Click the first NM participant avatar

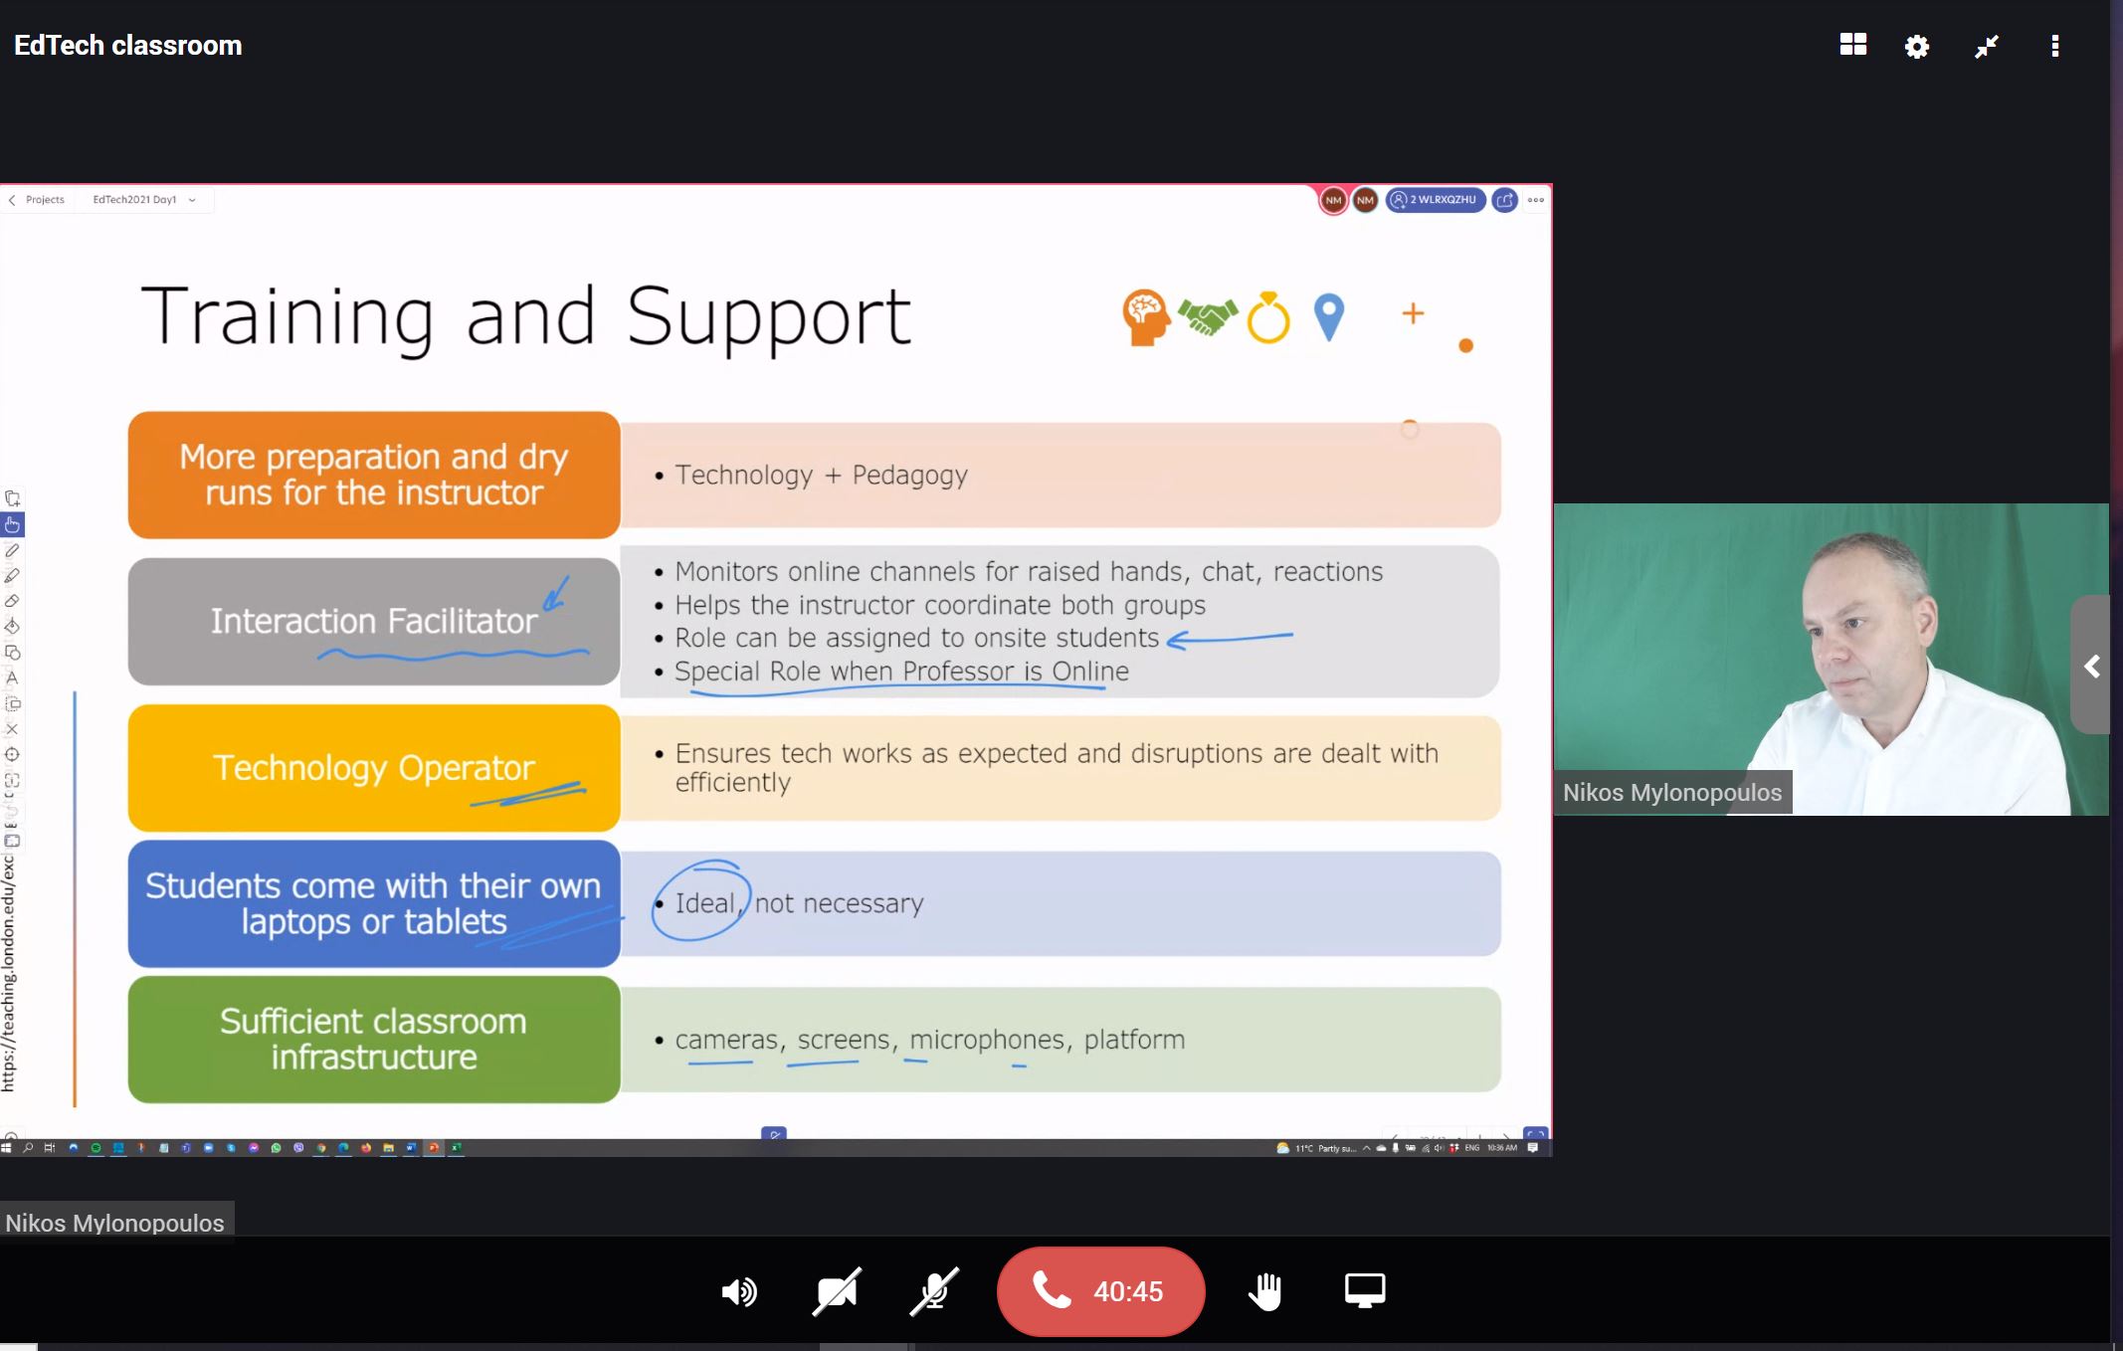(x=1333, y=200)
